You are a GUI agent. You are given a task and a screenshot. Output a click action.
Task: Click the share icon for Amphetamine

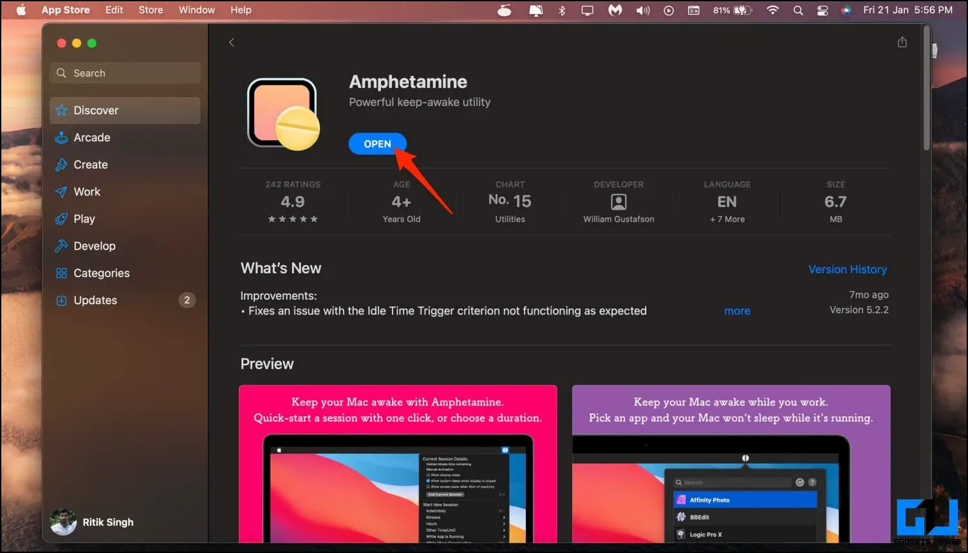pos(902,42)
